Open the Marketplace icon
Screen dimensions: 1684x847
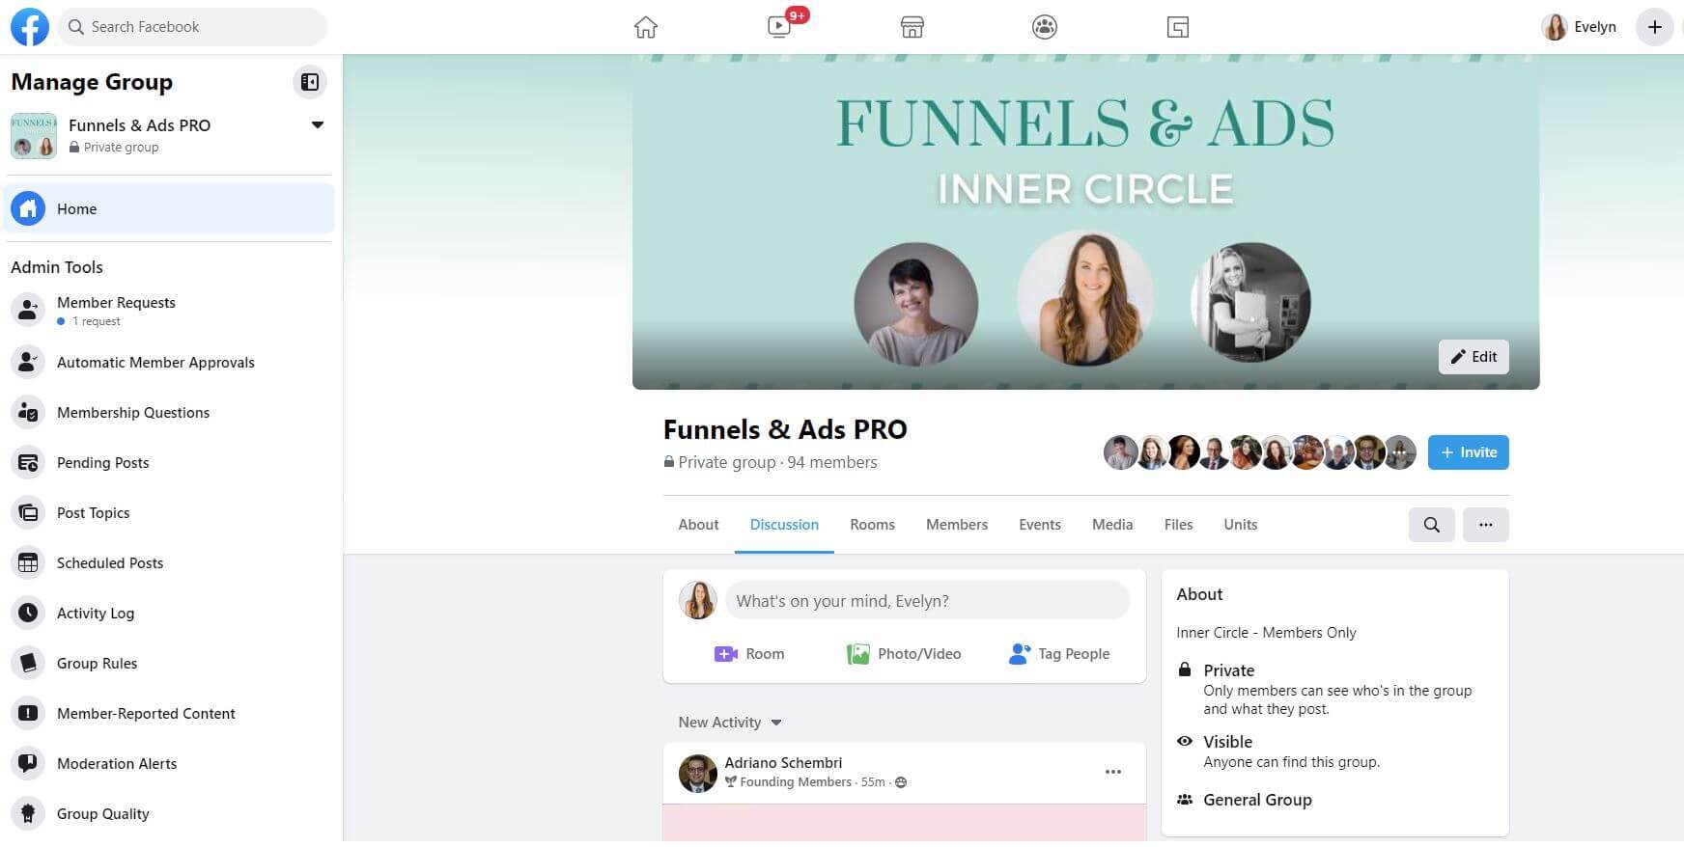[912, 27]
